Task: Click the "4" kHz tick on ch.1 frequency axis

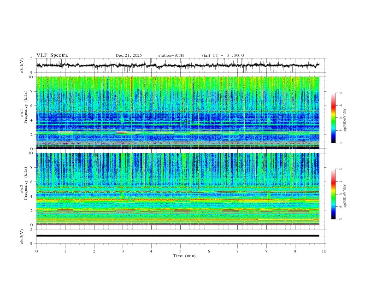Action: [32, 120]
